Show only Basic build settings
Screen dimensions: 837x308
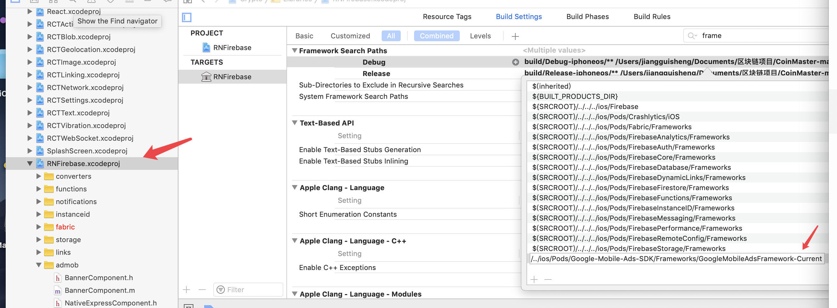[x=304, y=36]
